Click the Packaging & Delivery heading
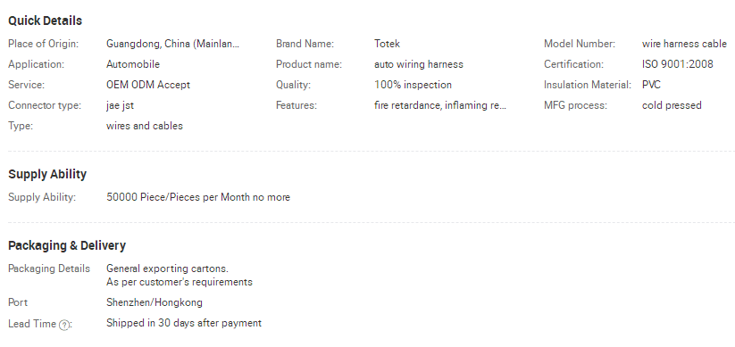 pyautogui.click(x=67, y=245)
